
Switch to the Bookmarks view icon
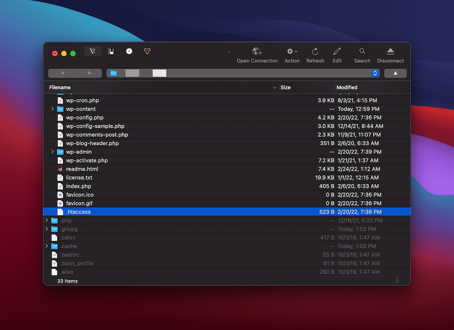click(x=111, y=52)
